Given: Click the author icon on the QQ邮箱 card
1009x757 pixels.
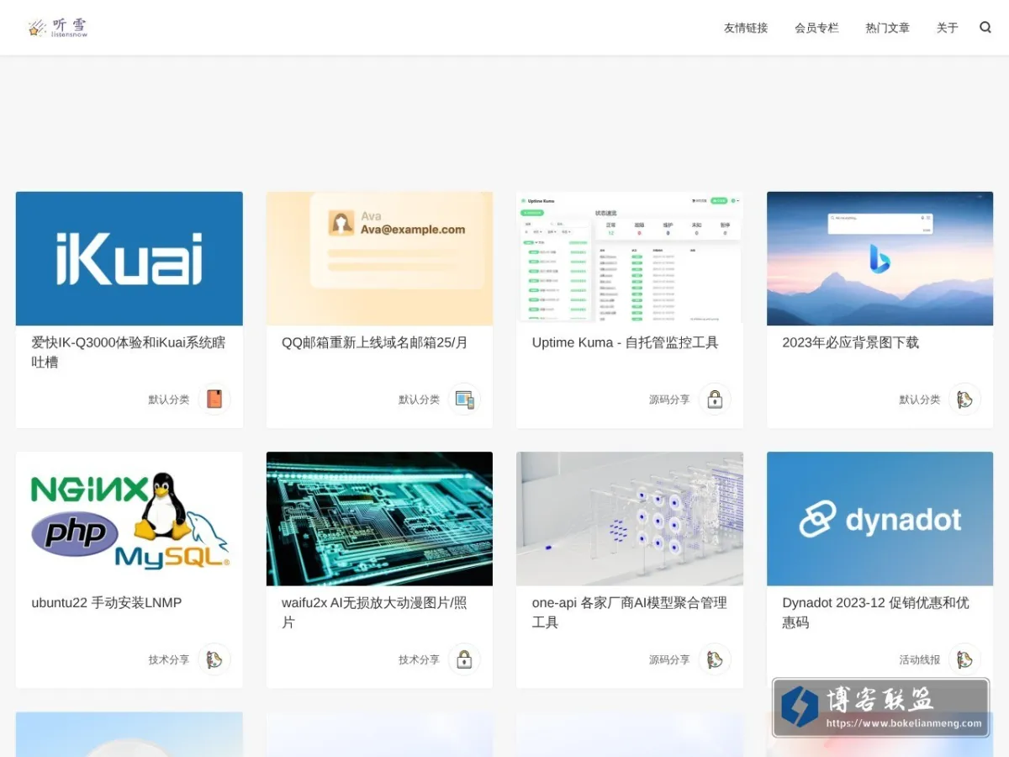Looking at the screenshot, I should pos(464,400).
